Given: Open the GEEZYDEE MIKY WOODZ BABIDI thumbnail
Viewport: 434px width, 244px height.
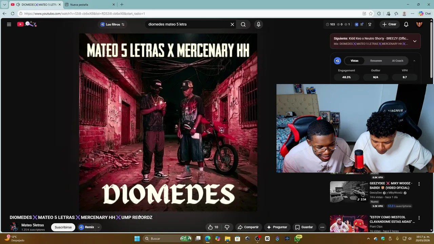Looking at the screenshot, I should pos(349,192).
